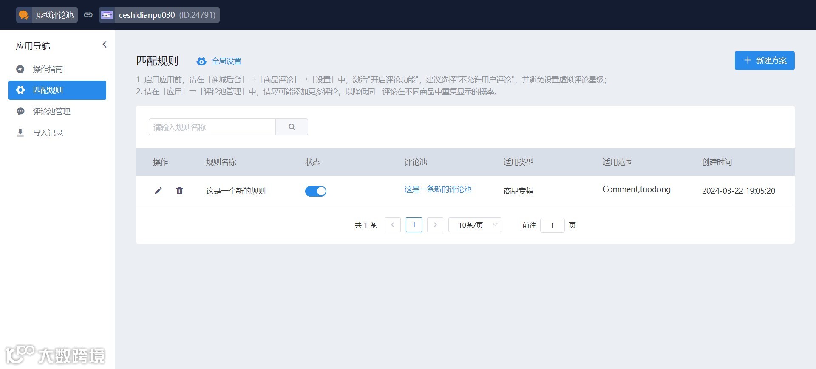Click the orange virtual comment pool app icon
This screenshot has width=816, height=369.
[24, 15]
